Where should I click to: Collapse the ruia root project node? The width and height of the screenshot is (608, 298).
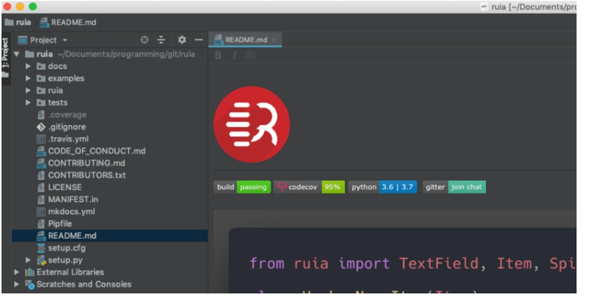(x=16, y=54)
